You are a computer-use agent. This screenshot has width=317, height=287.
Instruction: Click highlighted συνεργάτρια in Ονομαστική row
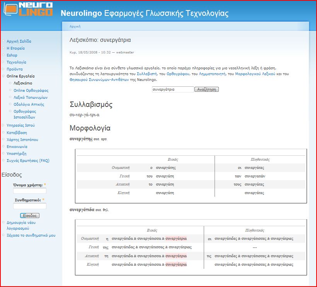click(x=176, y=239)
